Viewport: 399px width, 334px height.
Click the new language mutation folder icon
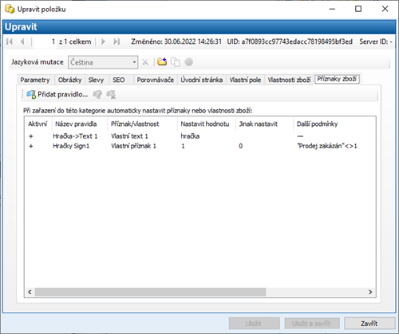coord(162,62)
